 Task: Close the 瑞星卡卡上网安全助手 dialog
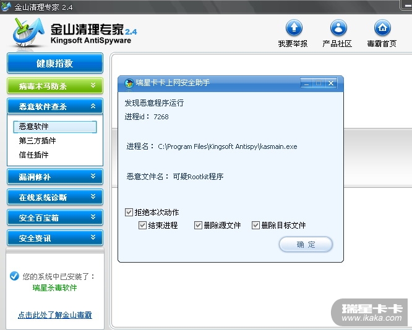coord(331,83)
